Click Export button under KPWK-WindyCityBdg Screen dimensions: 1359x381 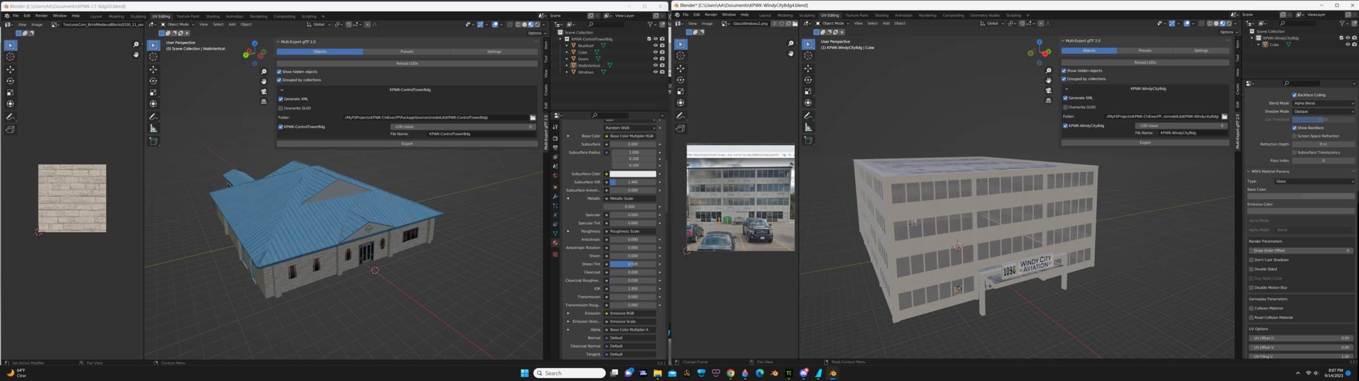(1145, 143)
